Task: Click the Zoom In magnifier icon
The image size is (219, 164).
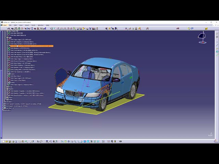Action: (x=75, y=141)
